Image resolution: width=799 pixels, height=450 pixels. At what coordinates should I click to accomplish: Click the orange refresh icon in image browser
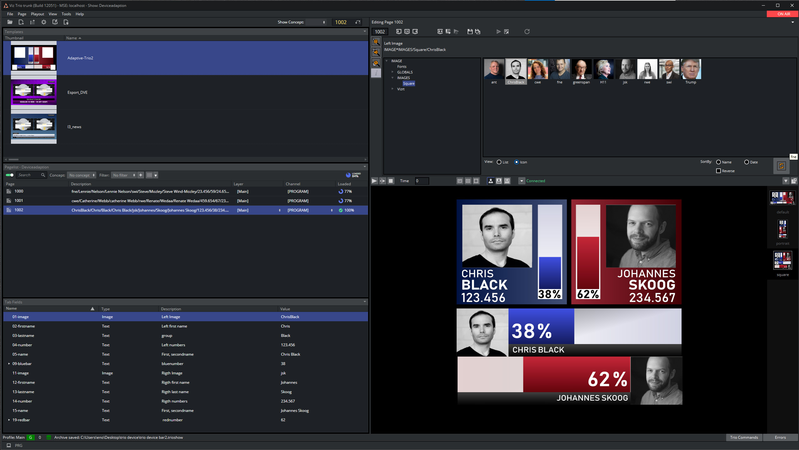[x=781, y=166]
